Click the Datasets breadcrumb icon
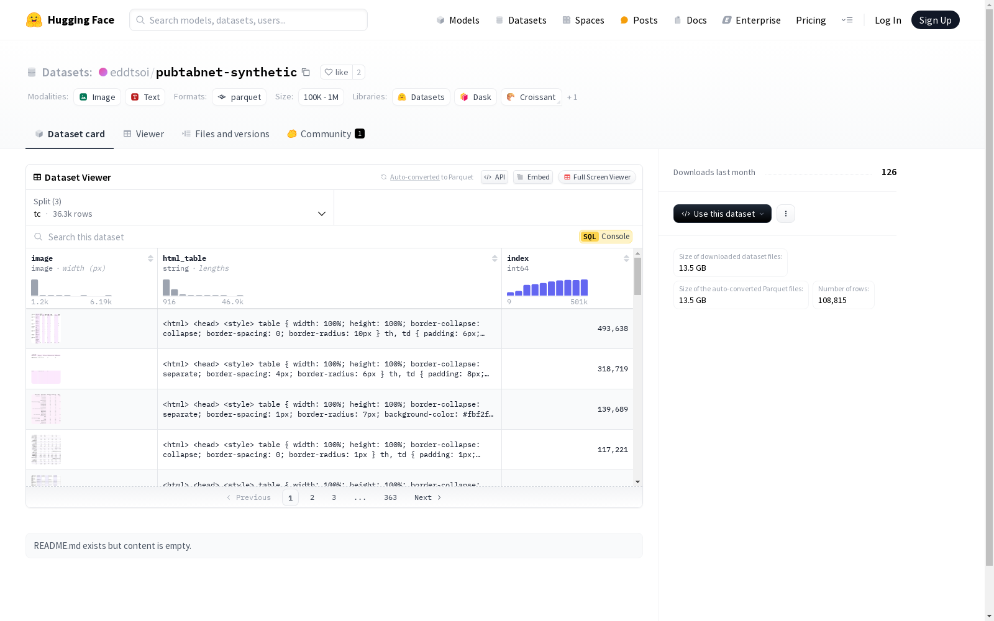 click(x=32, y=72)
